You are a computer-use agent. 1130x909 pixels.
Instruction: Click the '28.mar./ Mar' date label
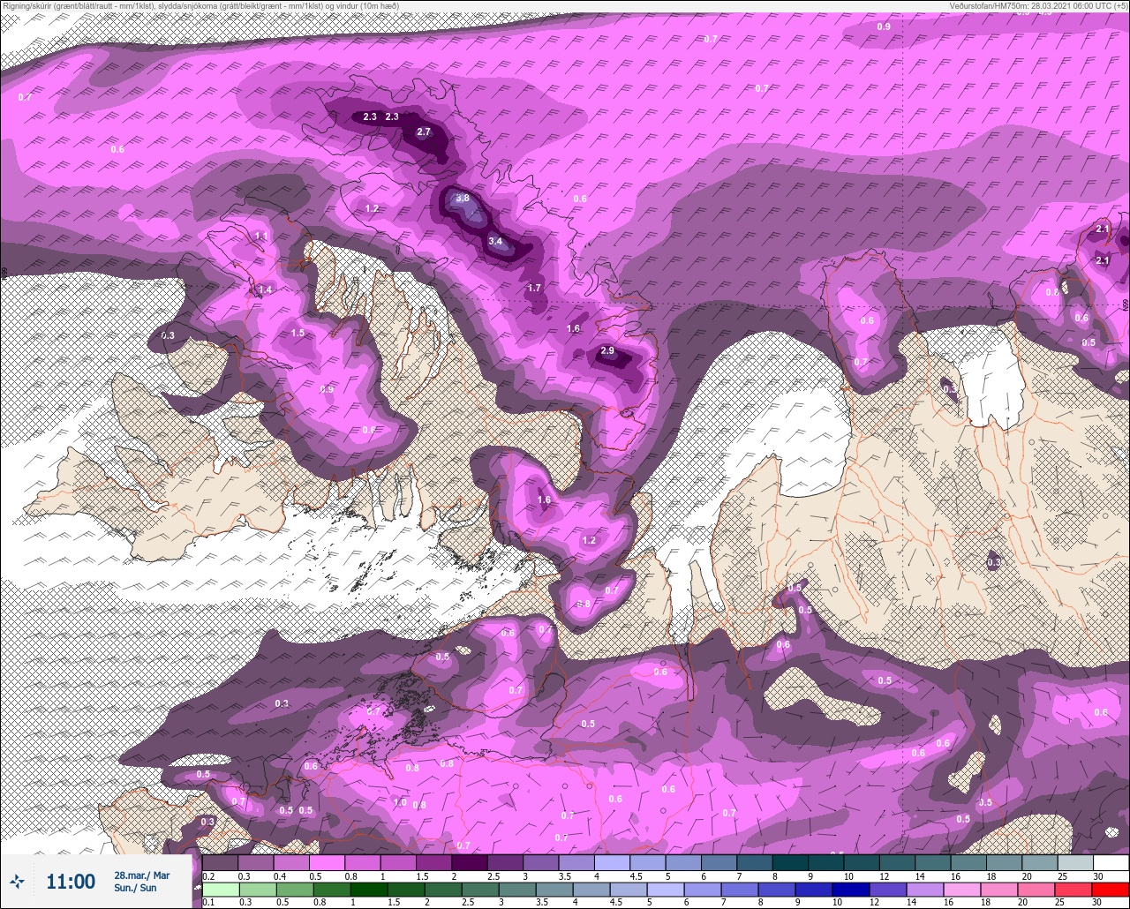(x=141, y=875)
